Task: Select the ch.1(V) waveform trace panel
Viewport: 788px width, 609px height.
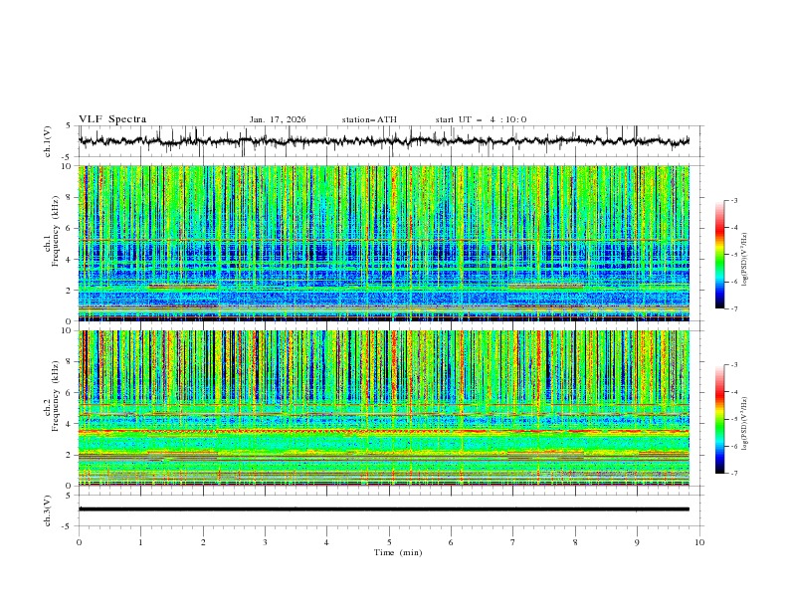Action: 389,141
